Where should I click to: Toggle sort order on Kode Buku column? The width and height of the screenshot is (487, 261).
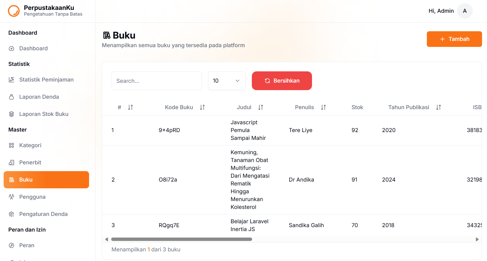coord(202,107)
